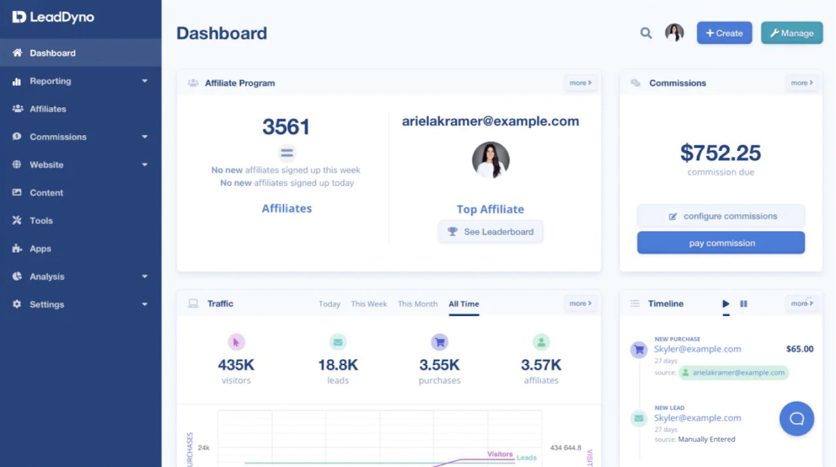The width and height of the screenshot is (836, 467).
Task: Click the search magnifier icon
Action: point(645,33)
